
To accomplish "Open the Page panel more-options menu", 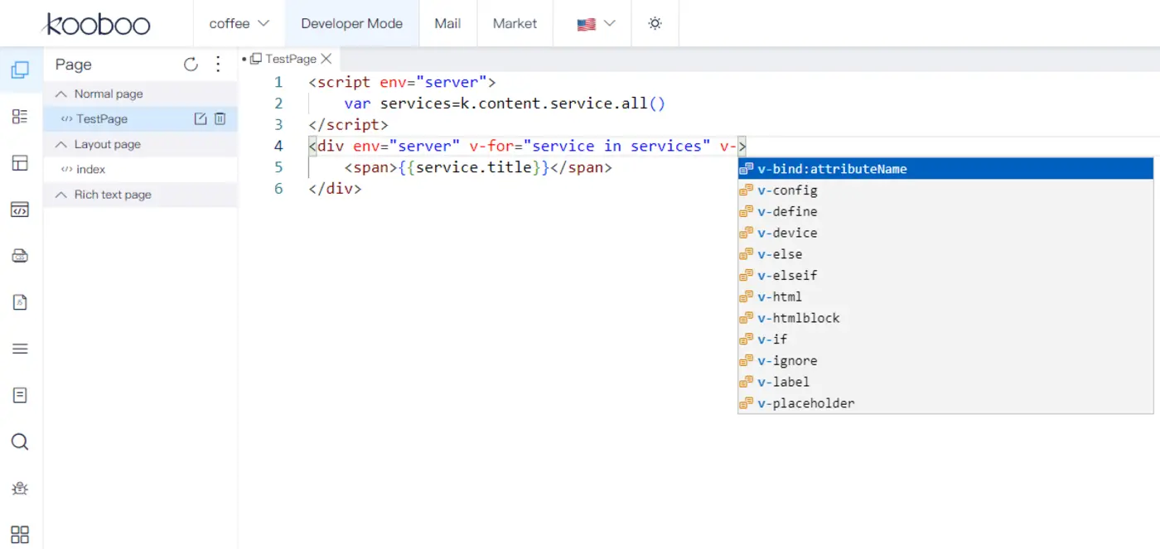I will pyautogui.click(x=218, y=65).
